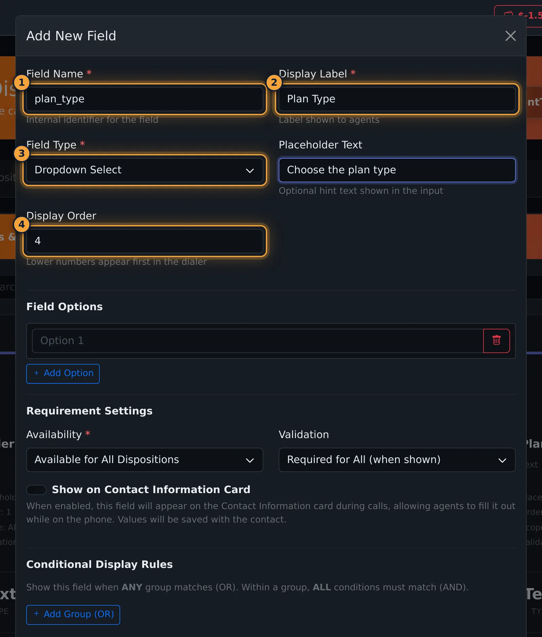Focus the Option 1 text box
This screenshot has height=637, width=542.
(257, 340)
